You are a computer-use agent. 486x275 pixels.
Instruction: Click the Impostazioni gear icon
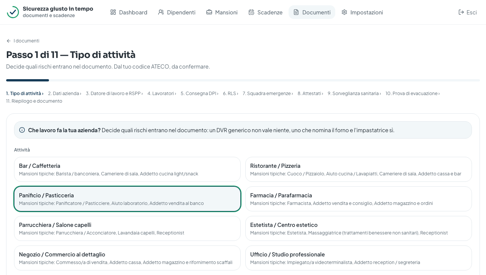pos(344,12)
